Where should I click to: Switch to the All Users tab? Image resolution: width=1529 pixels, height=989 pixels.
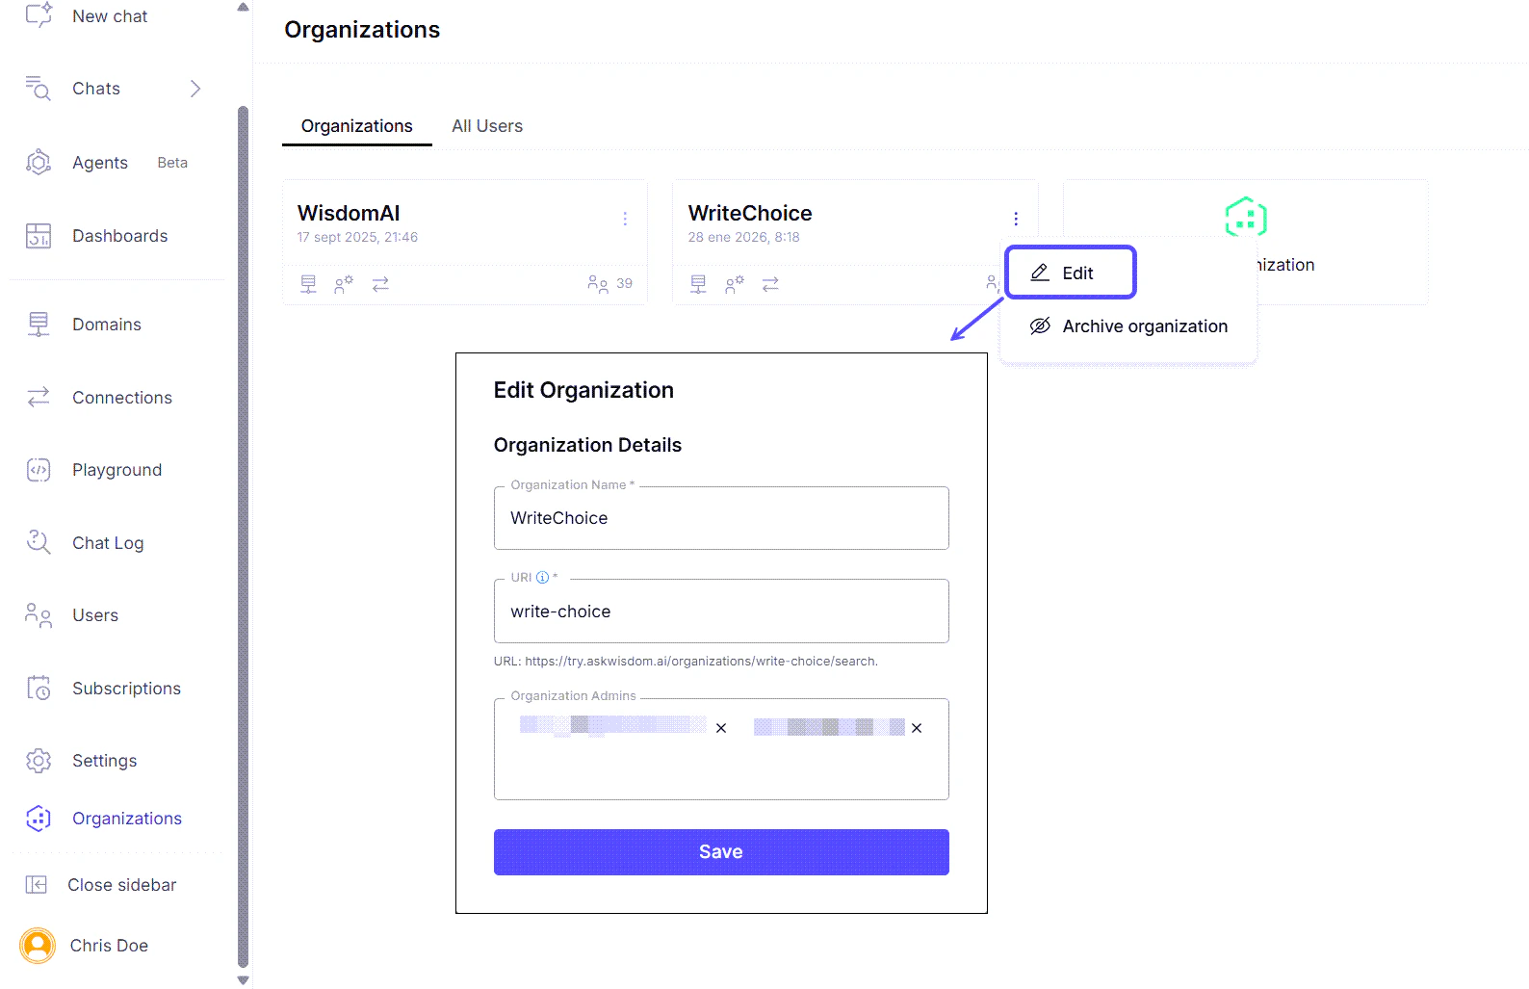pyautogui.click(x=486, y=125)
